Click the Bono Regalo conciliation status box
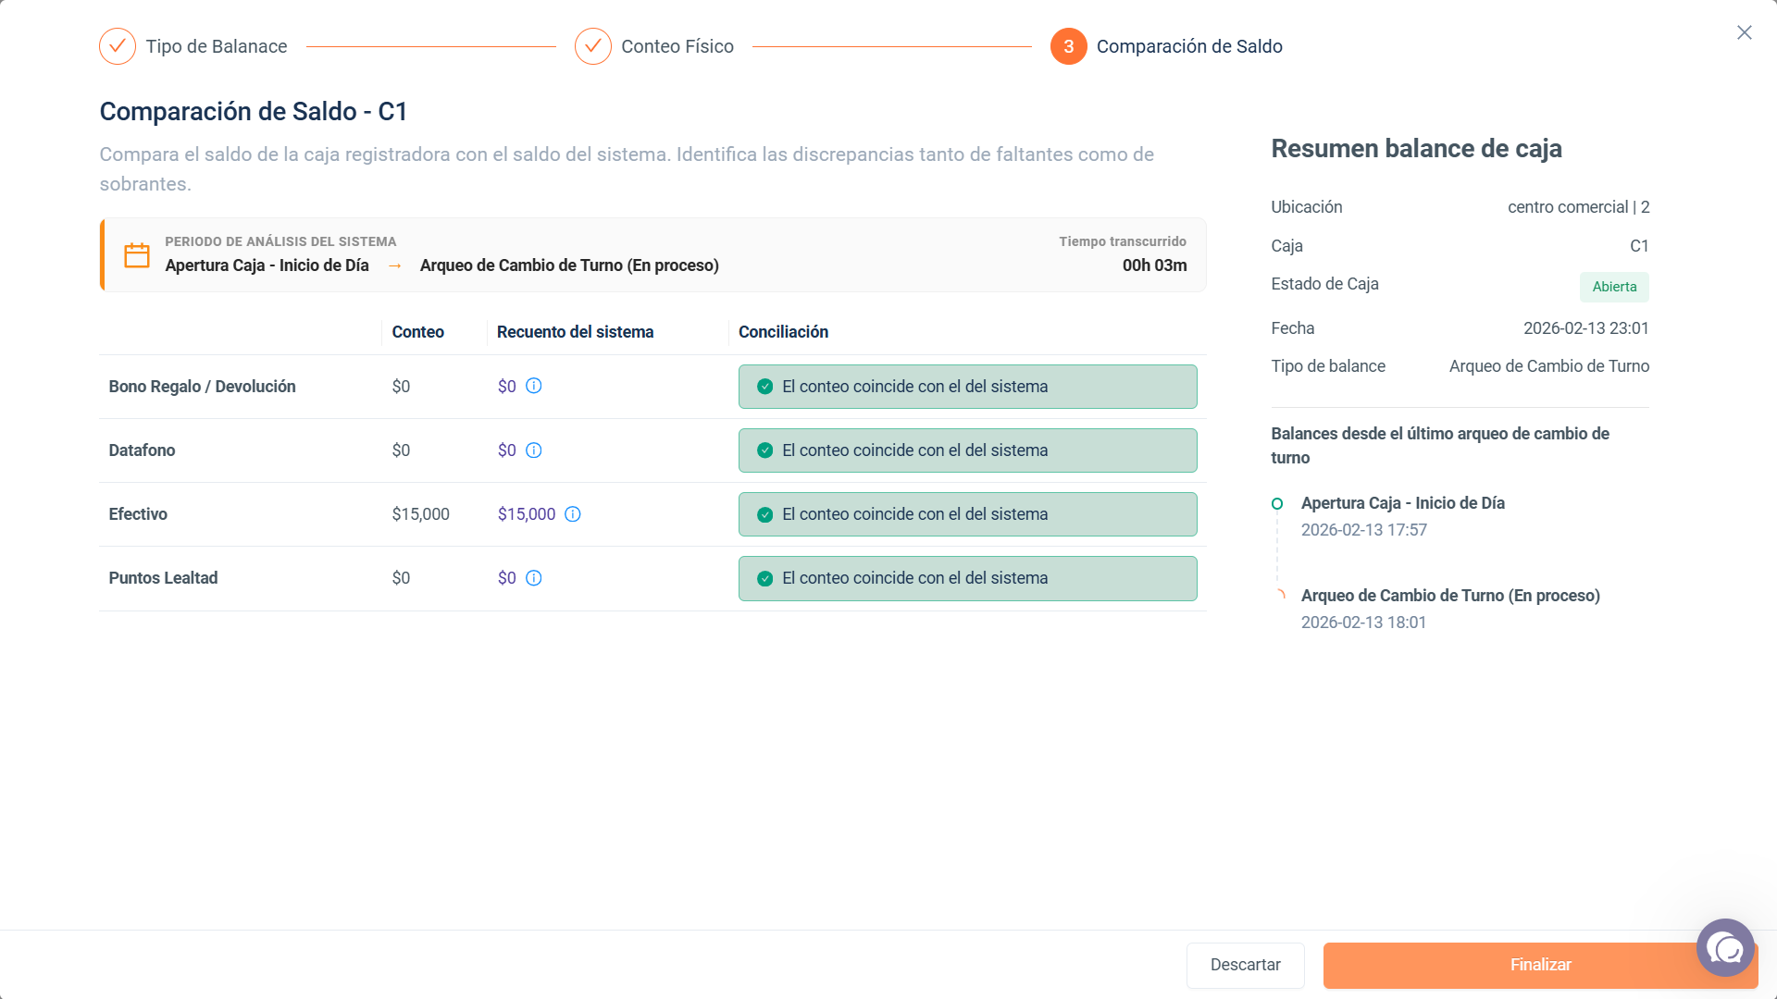Screen dimensions: 1777x999 tap(968, 387)
